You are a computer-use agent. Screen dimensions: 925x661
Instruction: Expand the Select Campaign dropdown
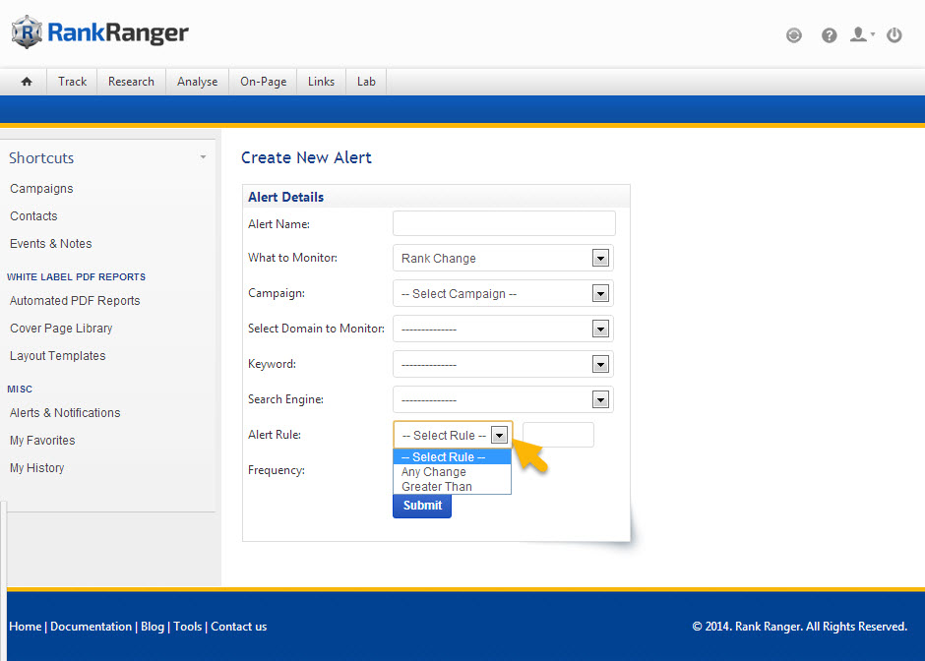pyautogui.click(x=503, y=294)
